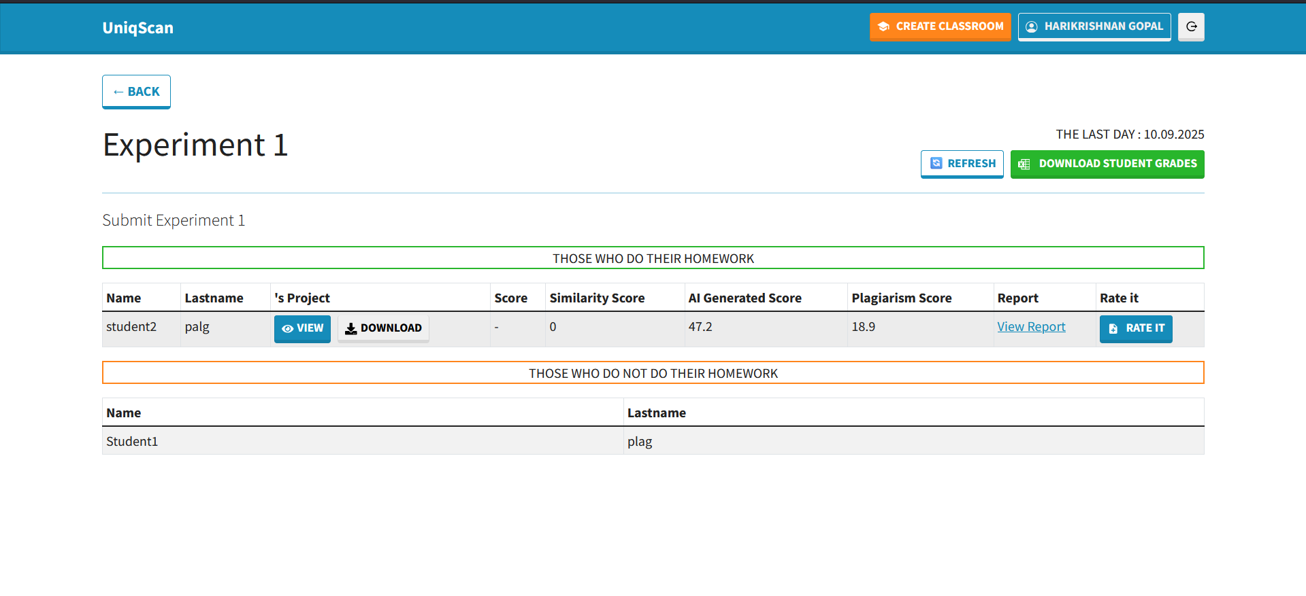Click the last day date 10.09.2025
The width and height of the screenshot is (1306, 596).
point(1174,135)
